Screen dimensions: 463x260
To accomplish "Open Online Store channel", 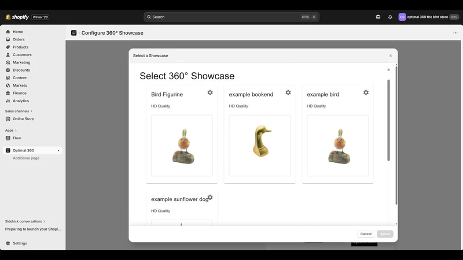I will pos(23,119).
